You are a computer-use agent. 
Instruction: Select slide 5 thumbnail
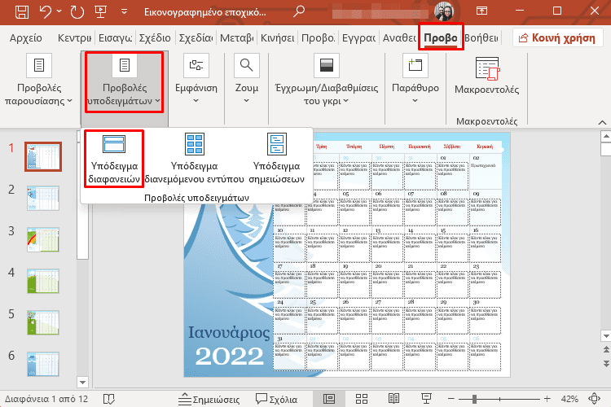(43, 323)
